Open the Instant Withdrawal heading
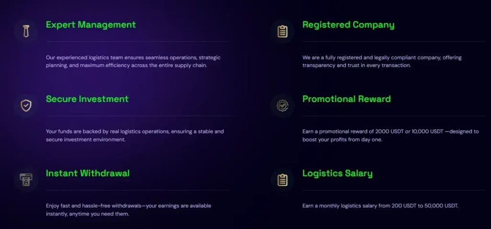491x229 pixels. point(88,173)
